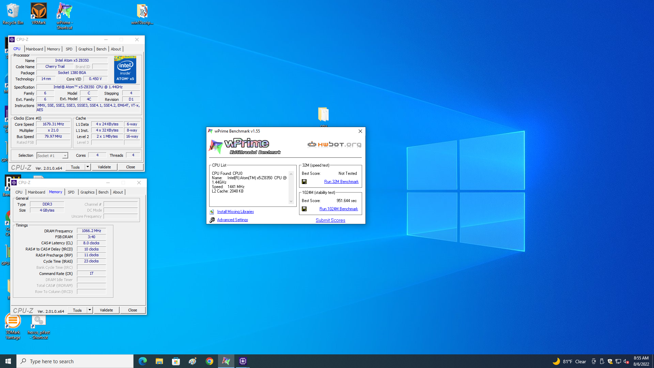Click the save icon for 1024M score

point(304,209)
